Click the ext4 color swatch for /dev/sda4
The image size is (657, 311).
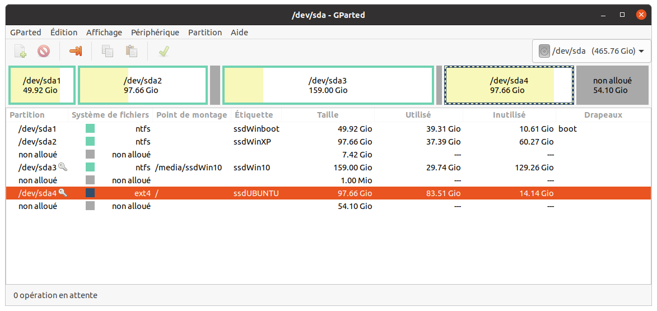pyautogui.click(x=90, y=193)
